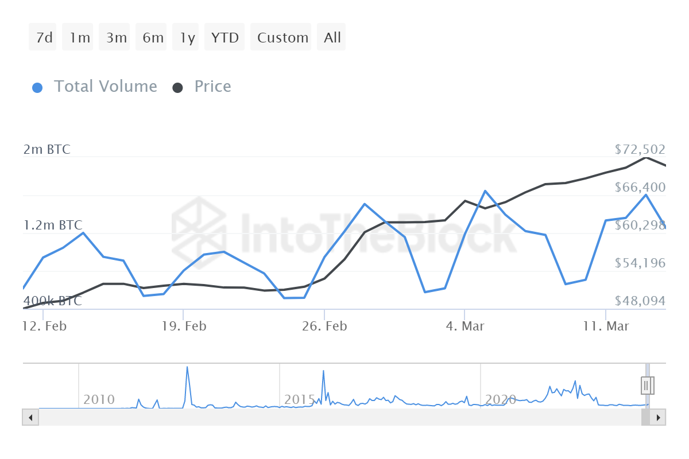Click the 2020 region in navigator
This screenshot has height=459, width=689.
(x=500, y=399)
